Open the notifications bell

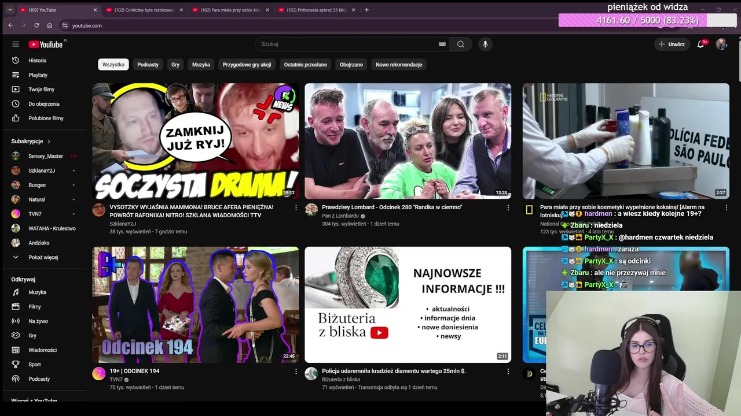click(700, 44)
